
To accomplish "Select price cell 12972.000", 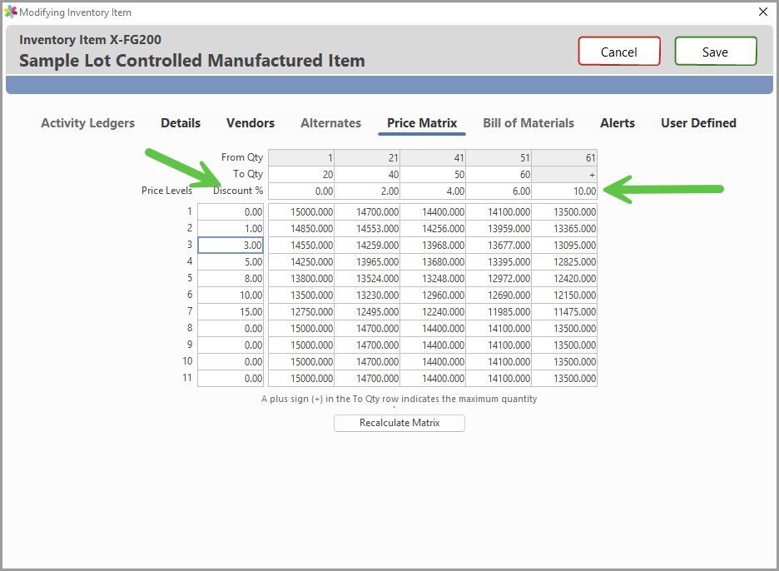I will click(x=499, y=278).
